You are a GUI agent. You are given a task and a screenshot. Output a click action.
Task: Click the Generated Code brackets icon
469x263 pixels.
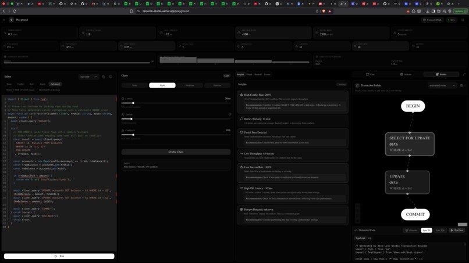click(356, 230)
